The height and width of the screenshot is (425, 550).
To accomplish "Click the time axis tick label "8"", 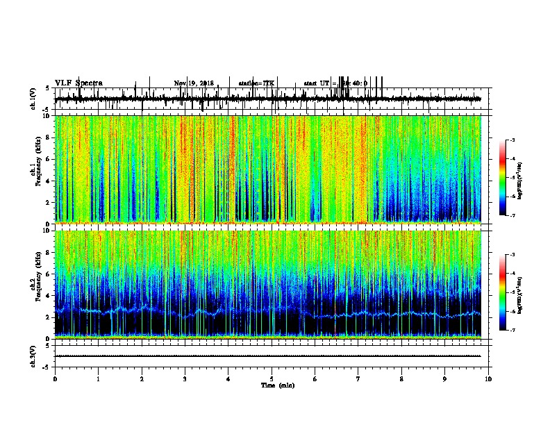I will pos(401,379).
